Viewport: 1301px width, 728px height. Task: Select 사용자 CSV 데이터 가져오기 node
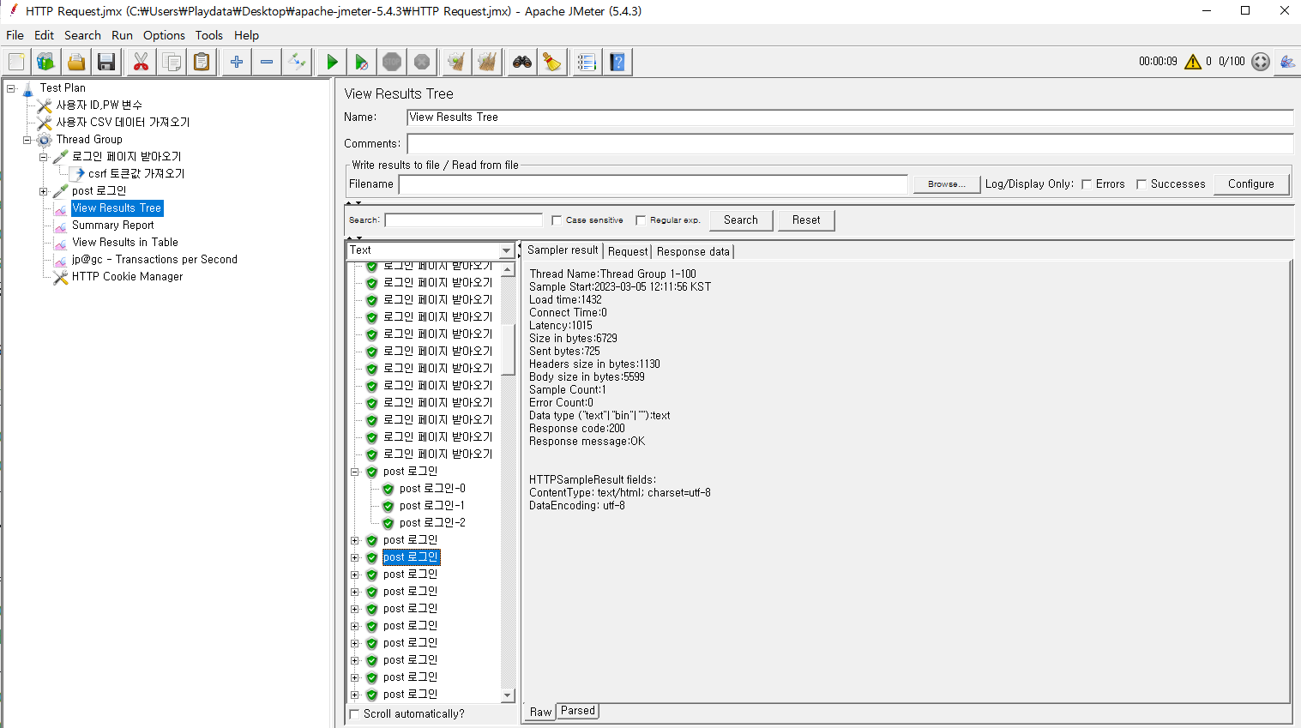tap(123, 122)
